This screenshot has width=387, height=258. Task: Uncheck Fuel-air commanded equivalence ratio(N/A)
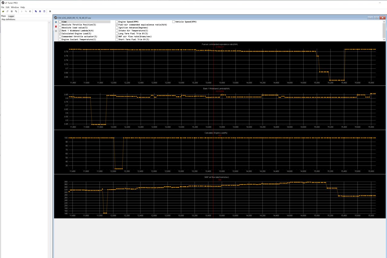pyautogui.click(x=117, y=25)
